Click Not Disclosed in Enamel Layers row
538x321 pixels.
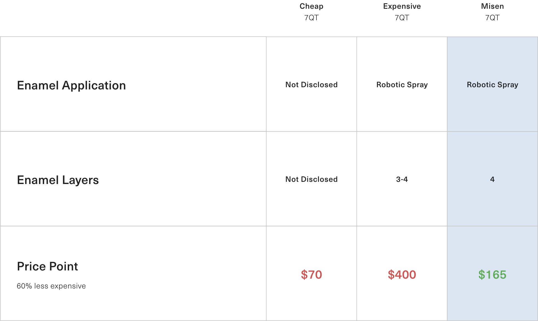tap(312, 179)
